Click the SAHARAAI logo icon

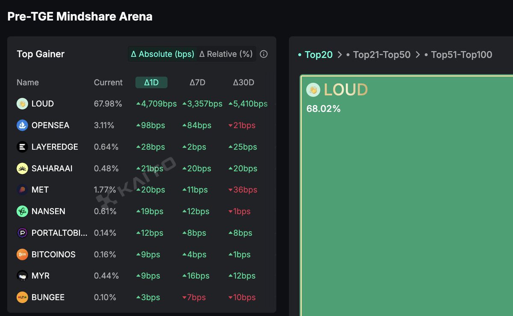pos(22,168)
